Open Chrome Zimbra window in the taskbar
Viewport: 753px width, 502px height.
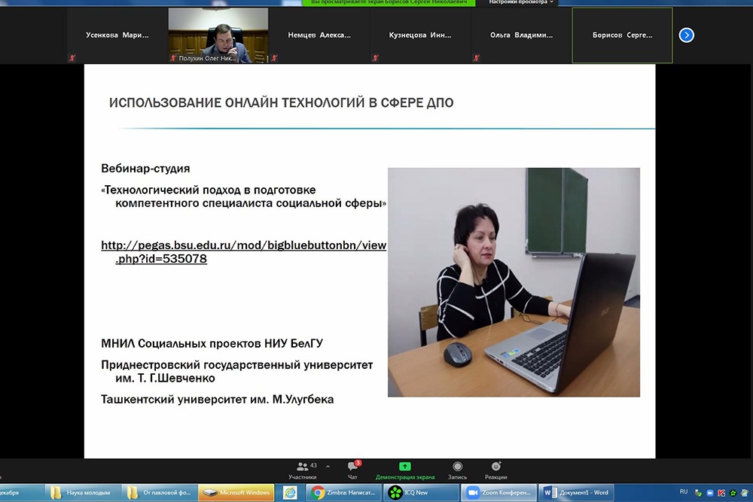[343, 493]
